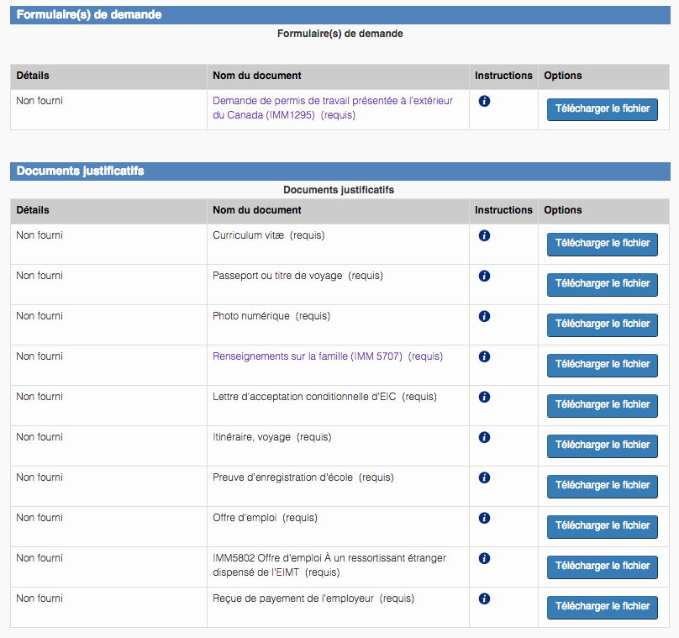The image size is (679, 638).
Task: Click info icon for Offre d'emploi row
Action: pos(484,518)
